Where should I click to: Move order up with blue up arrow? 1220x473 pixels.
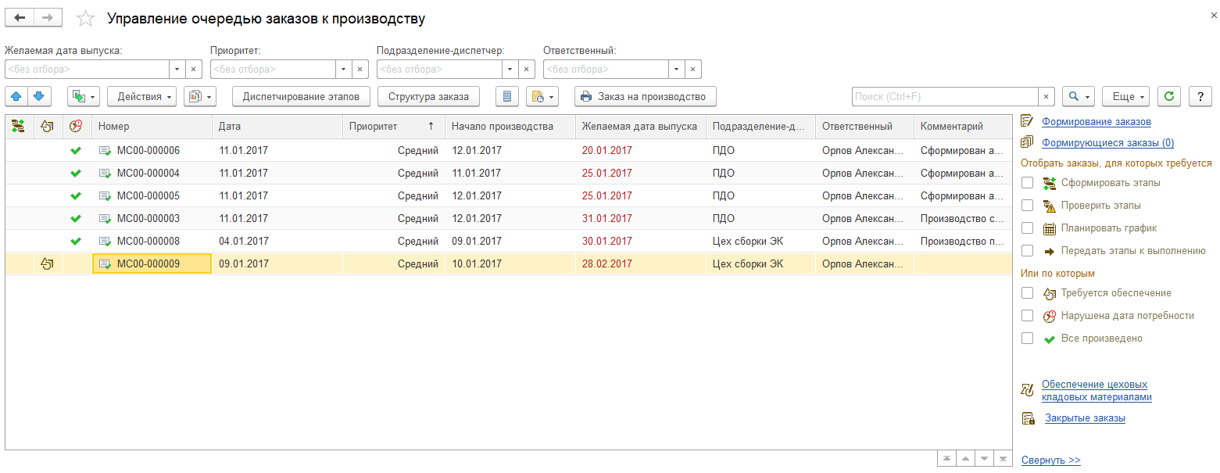17,96
